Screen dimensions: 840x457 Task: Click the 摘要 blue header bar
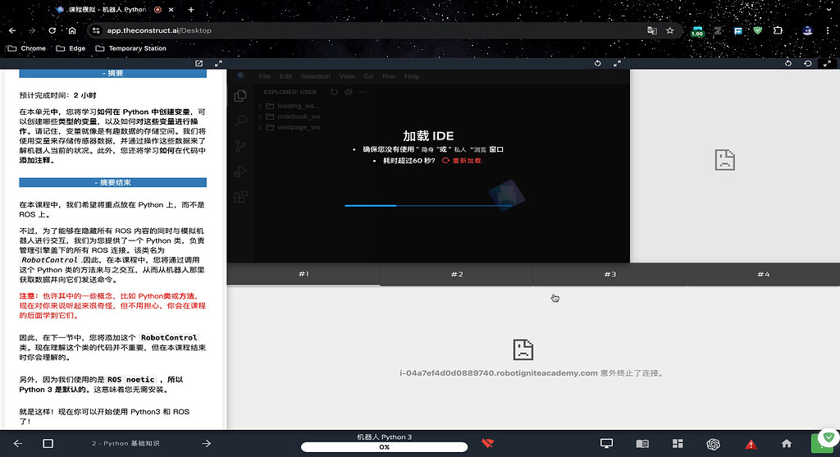pos(112,73)
